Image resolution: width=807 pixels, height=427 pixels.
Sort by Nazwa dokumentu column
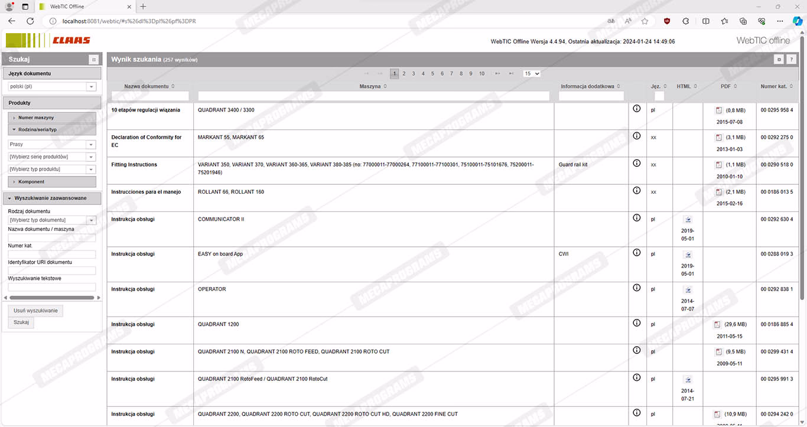point(149,86)
